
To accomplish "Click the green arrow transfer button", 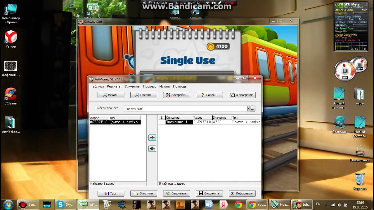I will [x=152, y=148].
